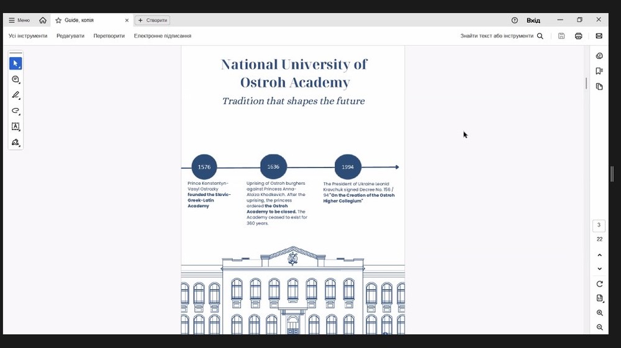Share the file by email envelope icon
The width and height of the screenshot is (621, 348).
599,36
